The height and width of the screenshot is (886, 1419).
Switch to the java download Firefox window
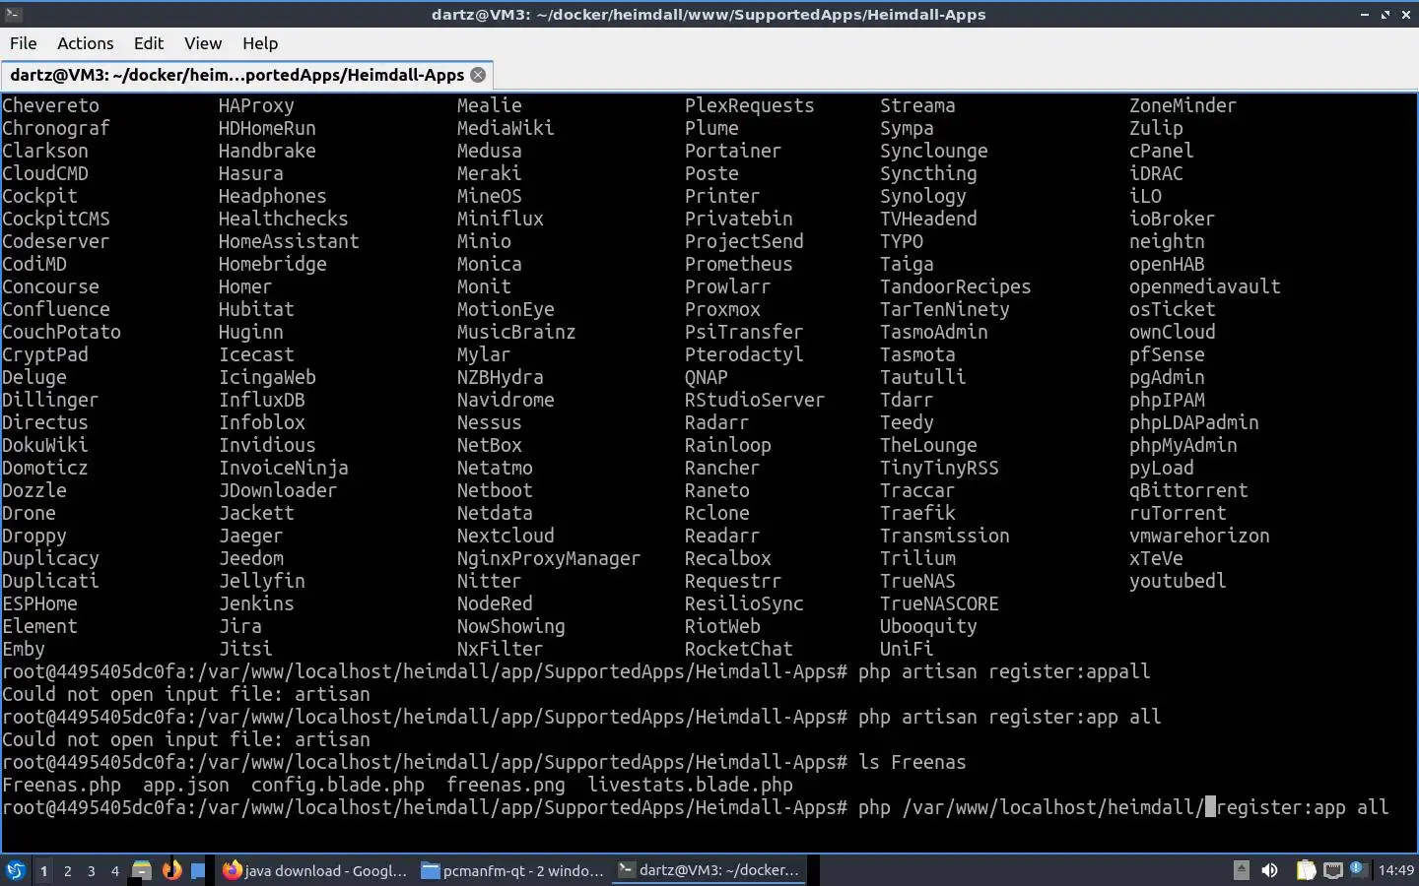pyautogui.click(x=314, y=870)
